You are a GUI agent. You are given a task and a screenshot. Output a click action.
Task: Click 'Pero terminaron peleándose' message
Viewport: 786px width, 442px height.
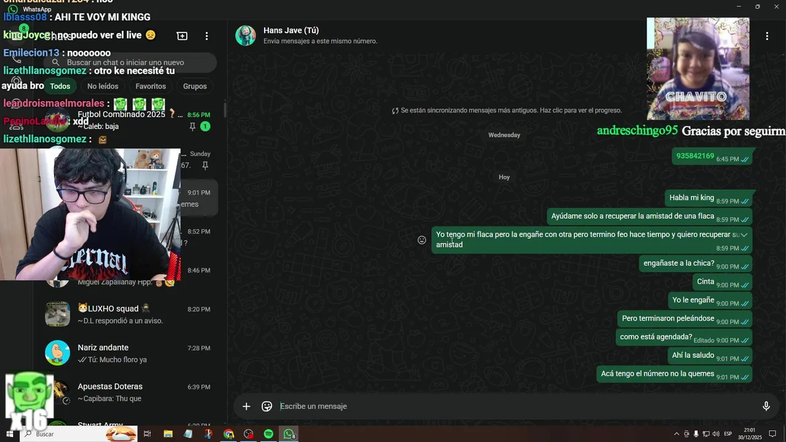tap(685, 319)
